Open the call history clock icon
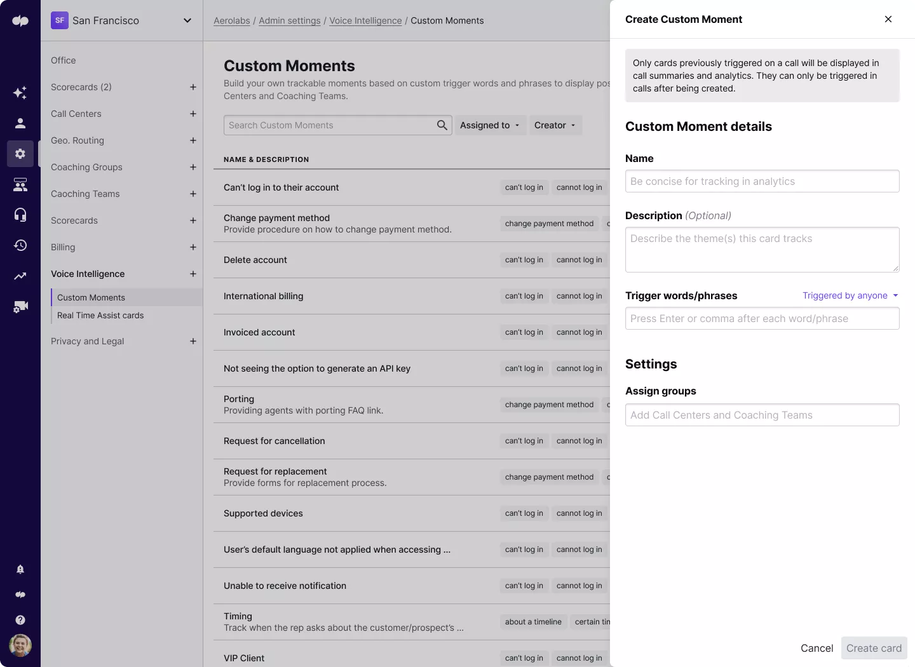Image resolution: width=915 pixels, height=667 pixels. (20, 245)
